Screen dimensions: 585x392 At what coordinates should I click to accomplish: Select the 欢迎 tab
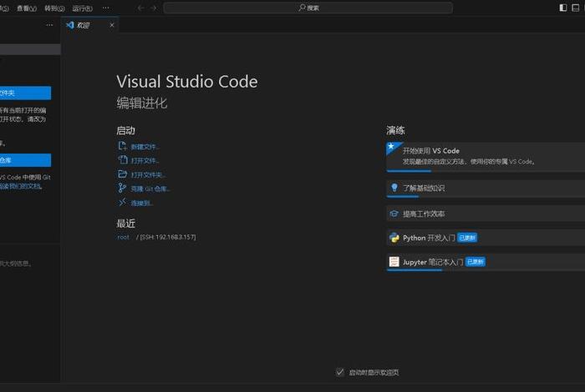click(x=89, y=25)
